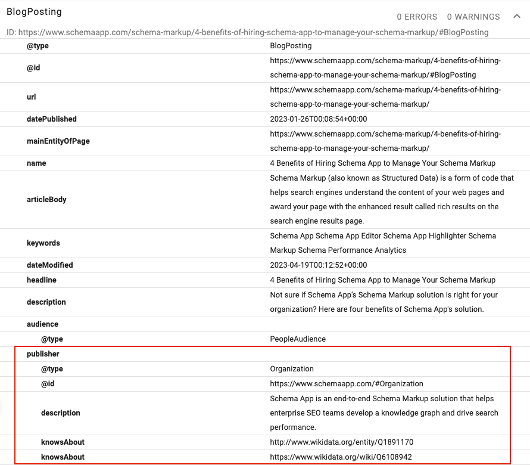This screenshot has width=530, height=465.
Task: Open the 0 ERRORS indicator
Action: [417, 17]
